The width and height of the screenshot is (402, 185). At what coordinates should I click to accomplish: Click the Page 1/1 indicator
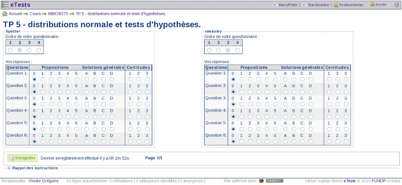click(154, 158)
